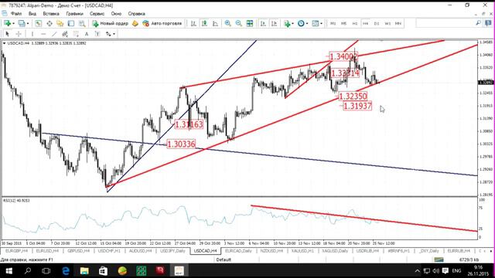Select the W1 timeframe button
This screenshot has height=278, width=495.
click(x=387, y=23)
